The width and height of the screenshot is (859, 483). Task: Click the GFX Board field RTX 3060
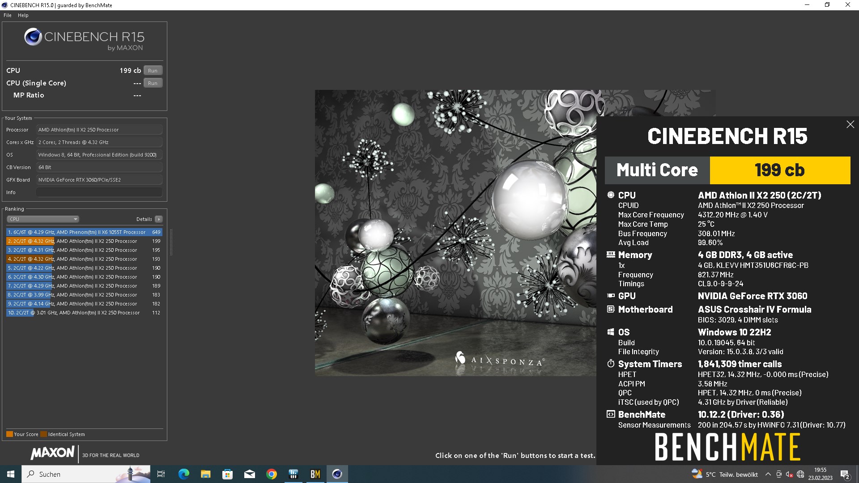(99, 180)
